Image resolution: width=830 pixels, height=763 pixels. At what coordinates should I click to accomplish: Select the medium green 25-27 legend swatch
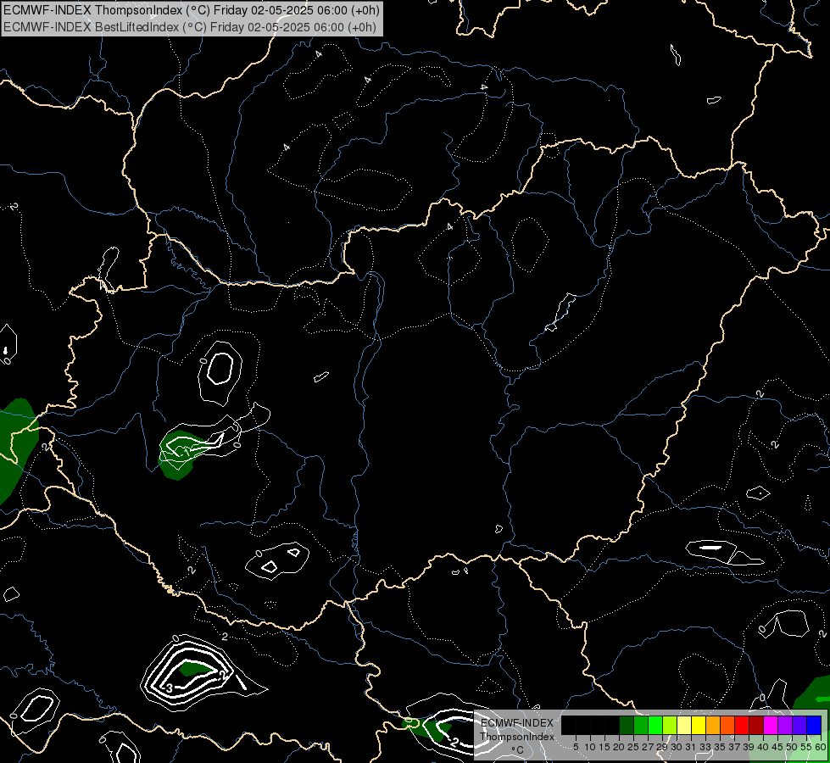click(641, 725)
